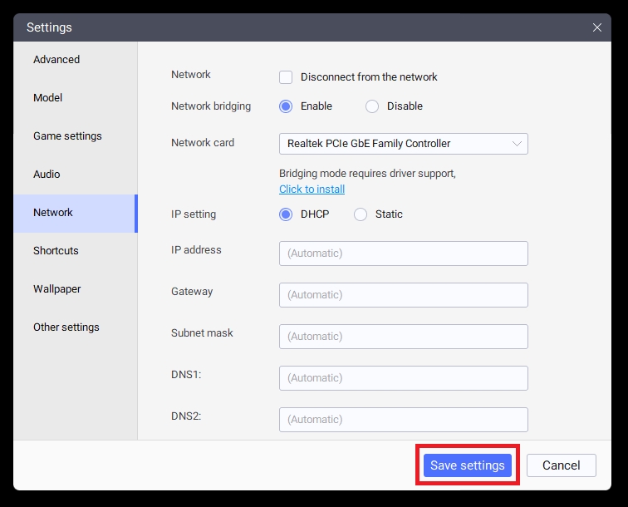Close the Settings dialog with X icon
Viewport: 628px width, 507px height.
point(596,27)
